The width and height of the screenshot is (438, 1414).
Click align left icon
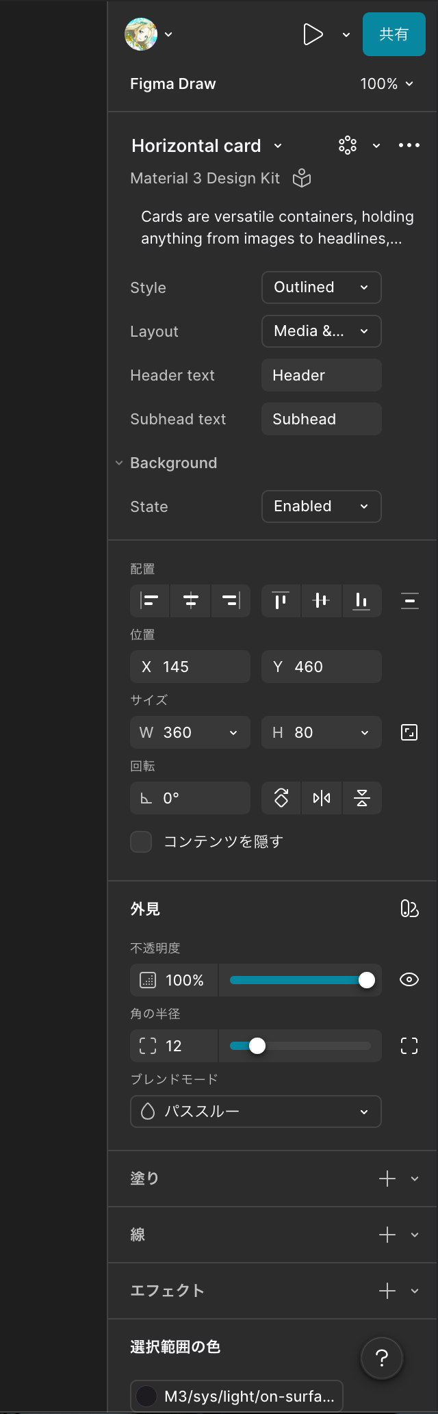pyautogui.click(x=150, y=601)
